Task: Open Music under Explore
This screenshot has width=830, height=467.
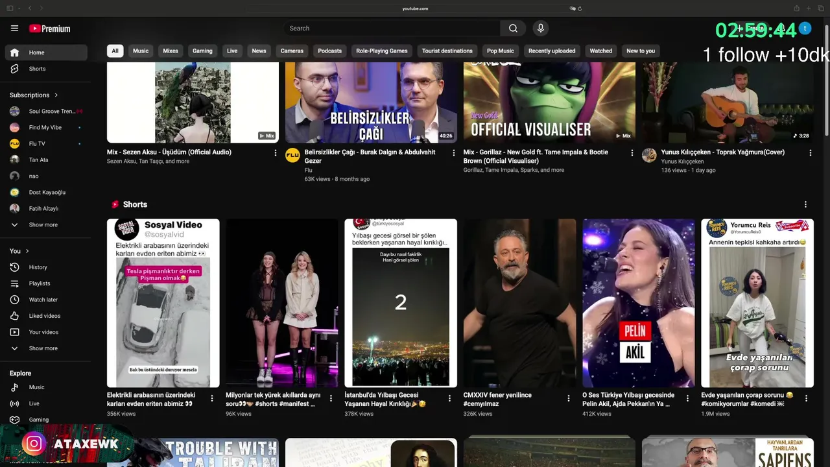Action: pos(45,387)
